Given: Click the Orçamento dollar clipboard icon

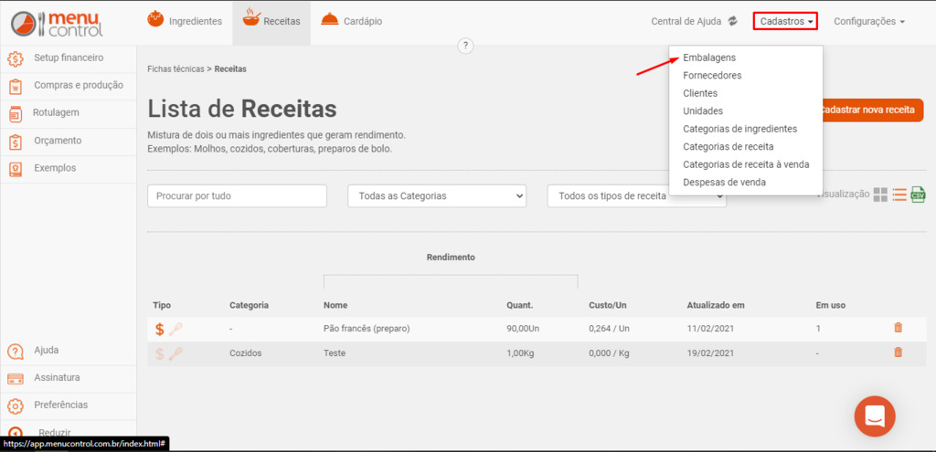Looking at the screenshot, I should pos(16,142).
